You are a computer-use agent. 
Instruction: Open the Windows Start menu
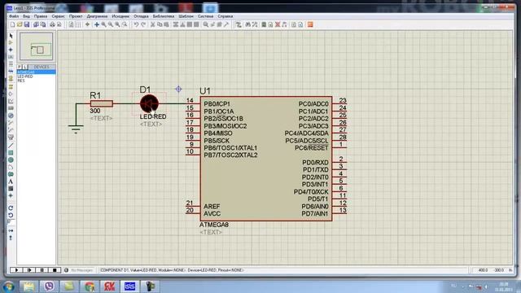(x=8, y=286)
